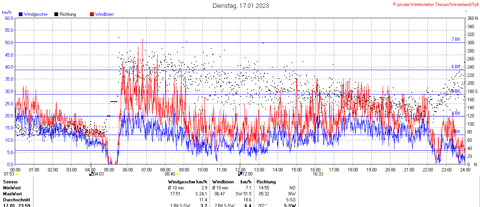Image resolution: width=480 pixels, height=207 pixels.
Task: Click the red Windböen legend swatch
Action: click(92, 14)
